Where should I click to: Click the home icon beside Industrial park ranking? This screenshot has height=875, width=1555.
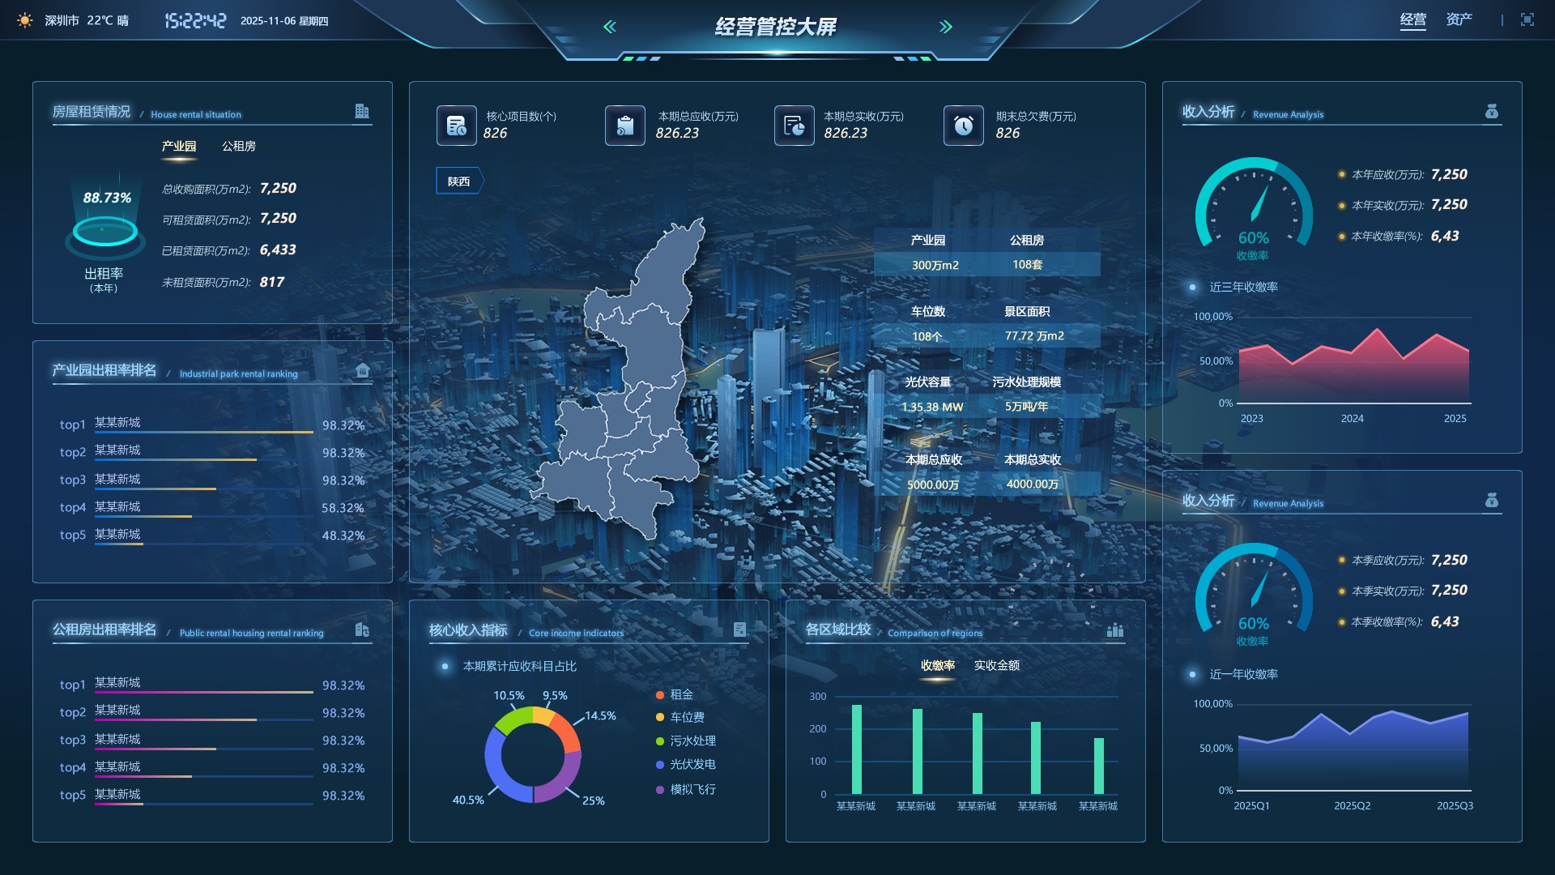pos(362,371)
